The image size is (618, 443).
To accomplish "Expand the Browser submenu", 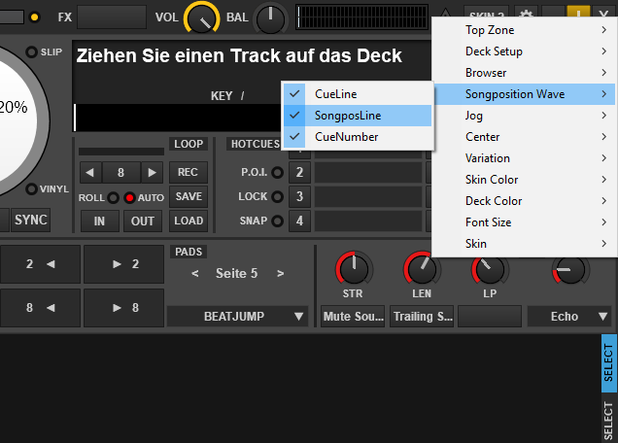I will click(x=523, y=73).
